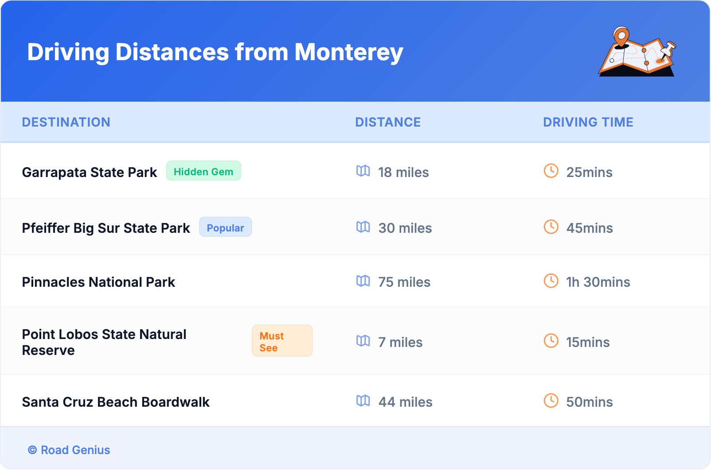The image size is (711, 470).
Task: Click the clock icon beside 50mins
Action: click(x=551, y=401)
